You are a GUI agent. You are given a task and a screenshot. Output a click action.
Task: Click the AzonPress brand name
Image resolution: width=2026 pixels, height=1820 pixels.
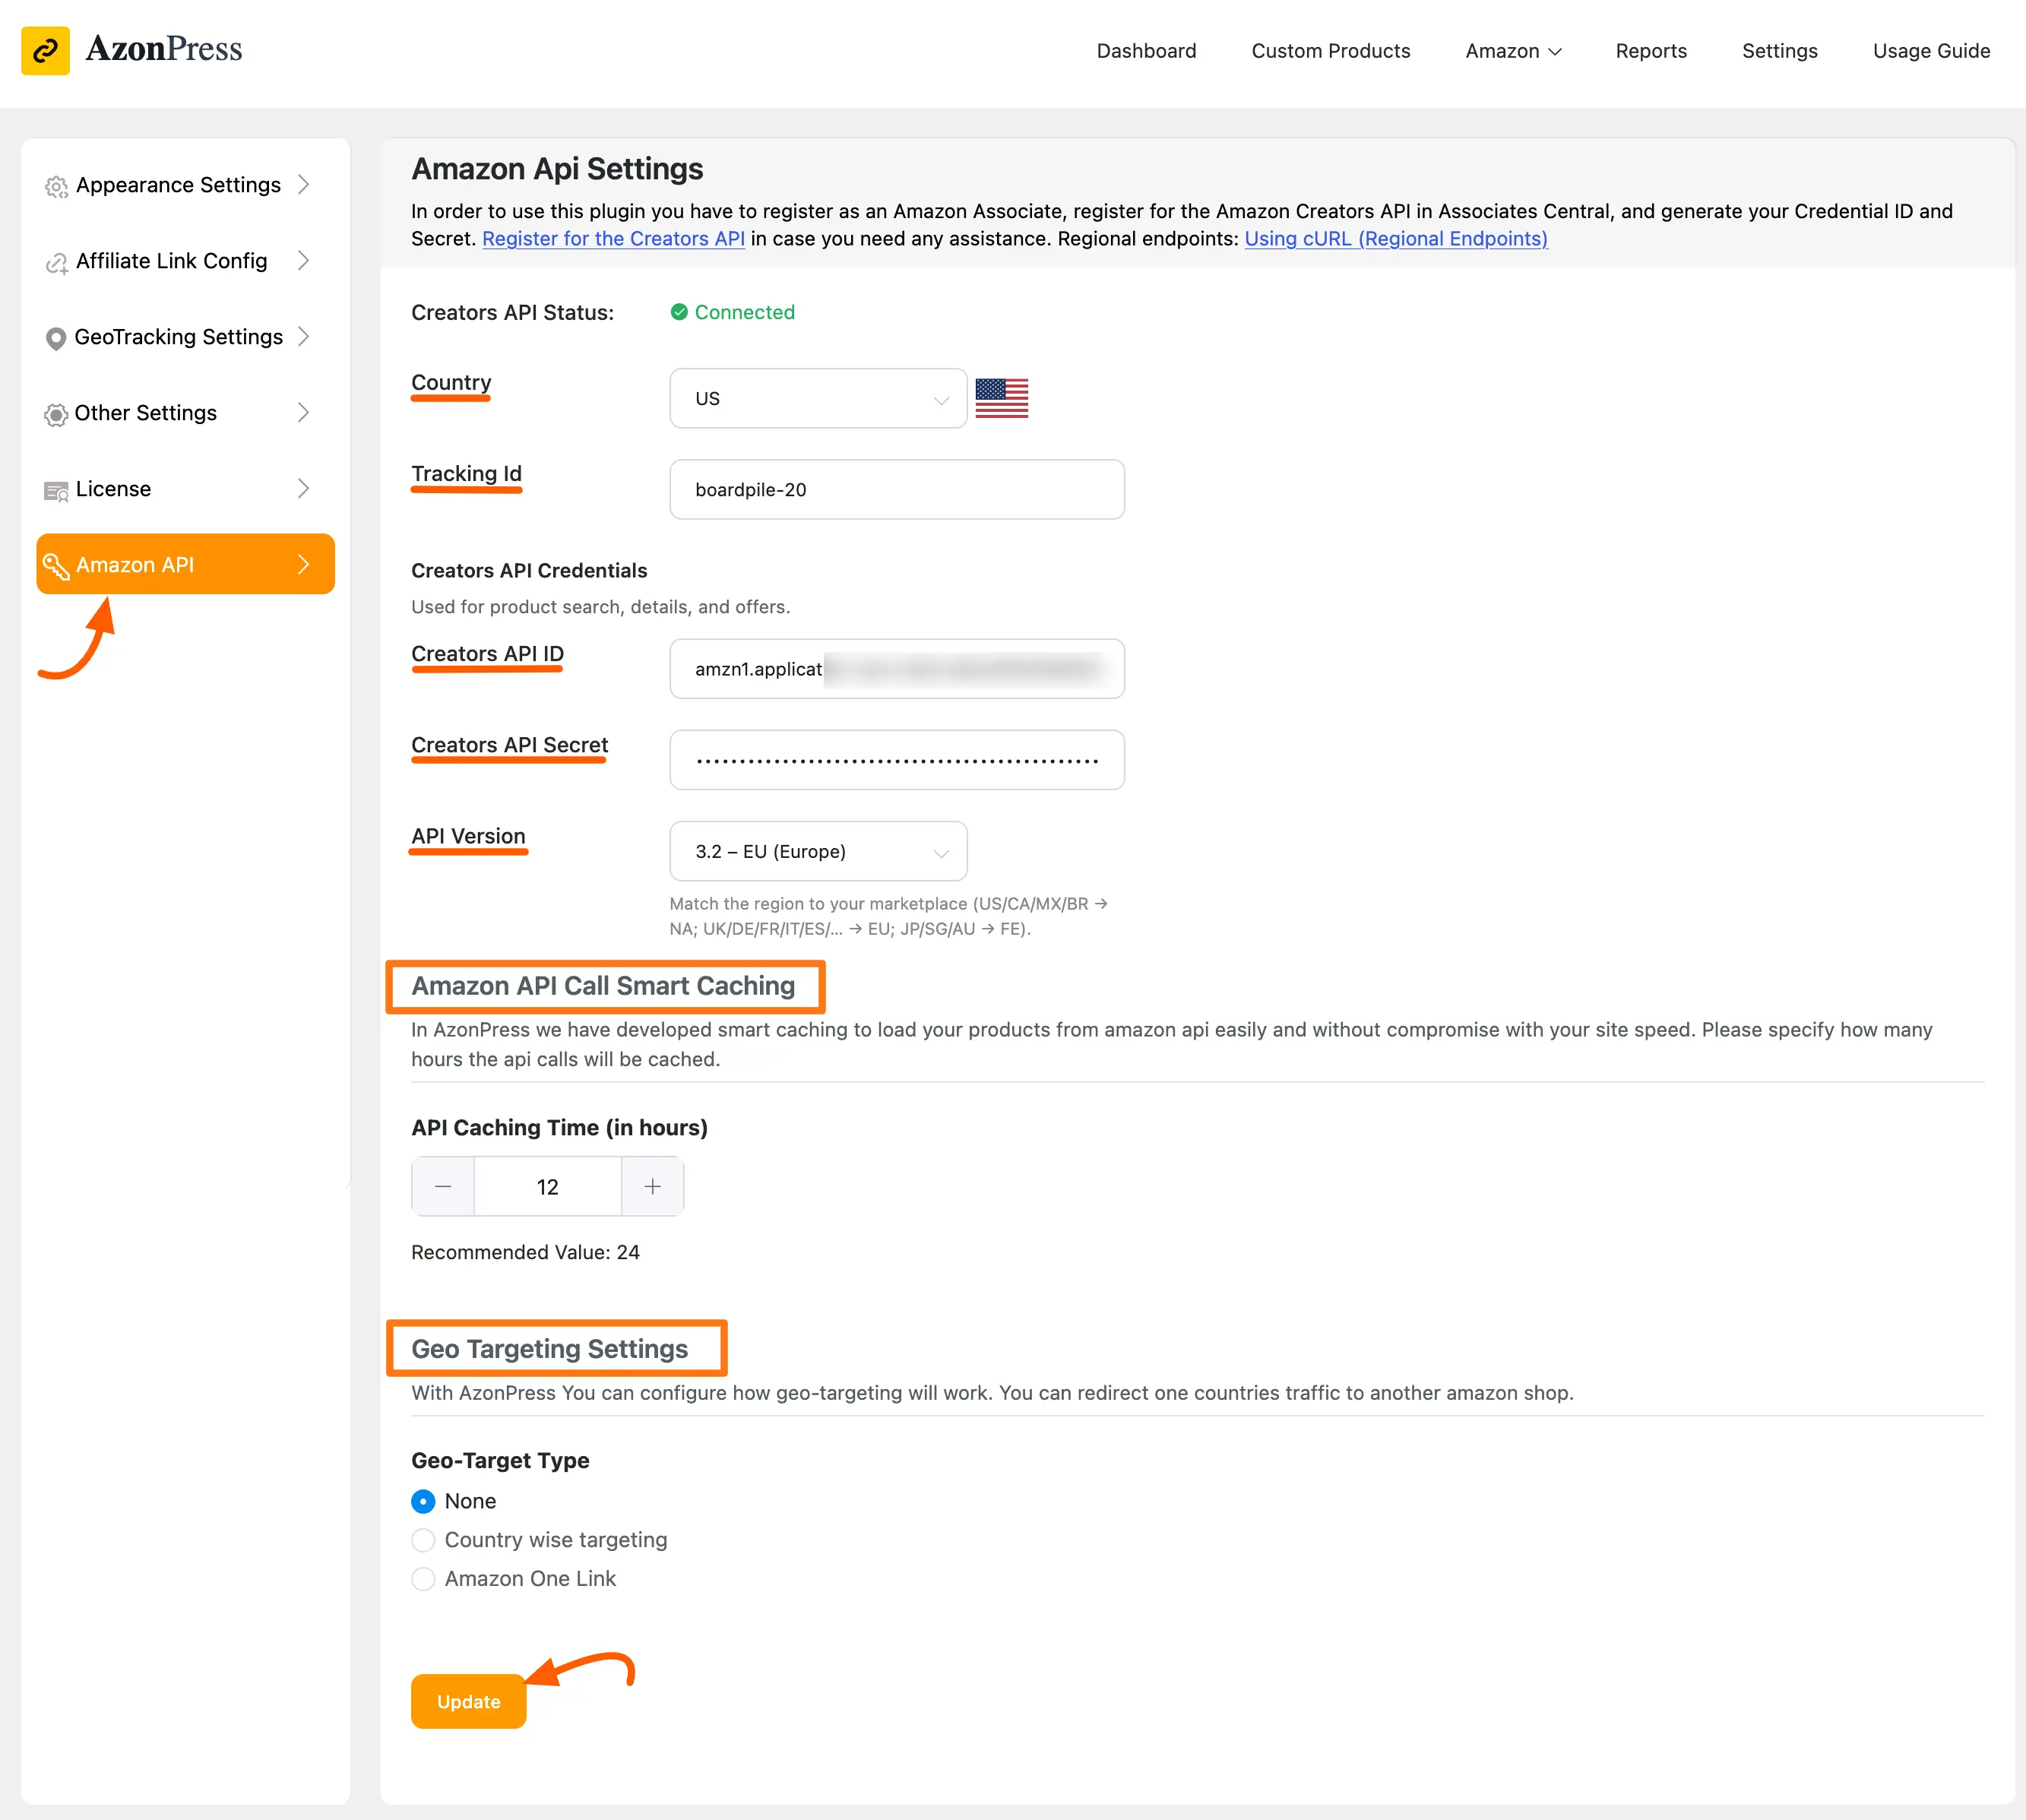pyautogui.click(x=164, y=49)
